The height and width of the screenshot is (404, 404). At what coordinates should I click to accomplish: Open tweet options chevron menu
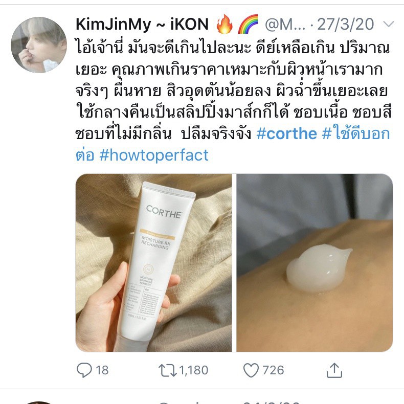click(389, 24)
